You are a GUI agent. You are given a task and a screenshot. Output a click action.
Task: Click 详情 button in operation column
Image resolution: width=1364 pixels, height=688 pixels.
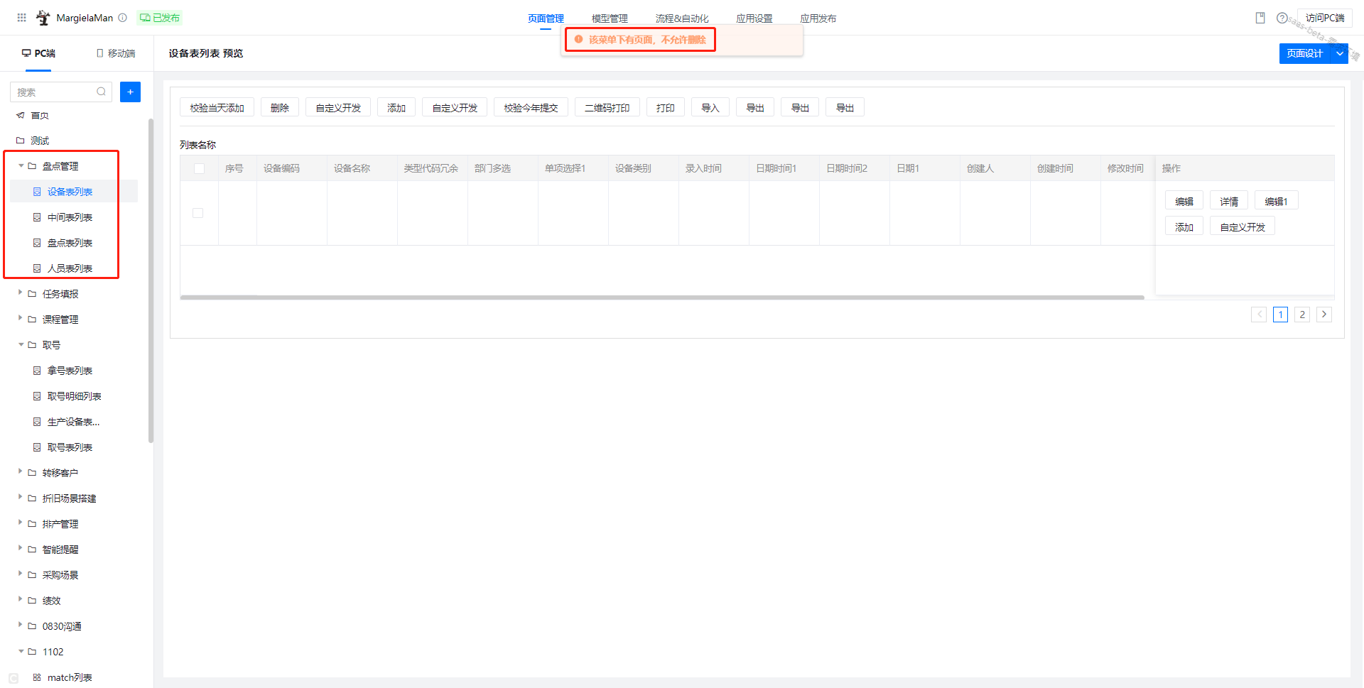click(x=1229, y=202)
